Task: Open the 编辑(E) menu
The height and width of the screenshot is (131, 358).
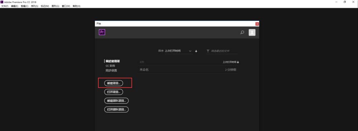Action: coord(15,6)
